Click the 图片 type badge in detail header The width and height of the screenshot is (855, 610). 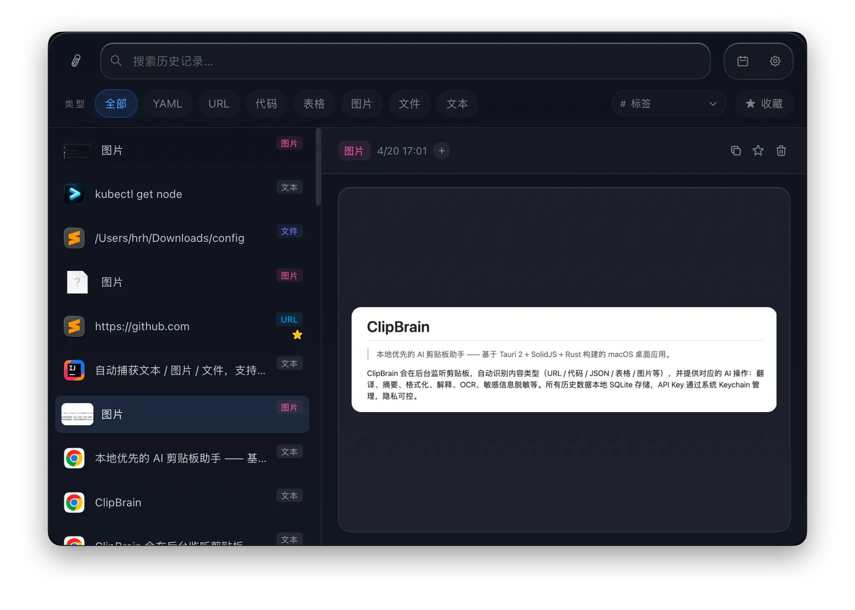point(354,151)
